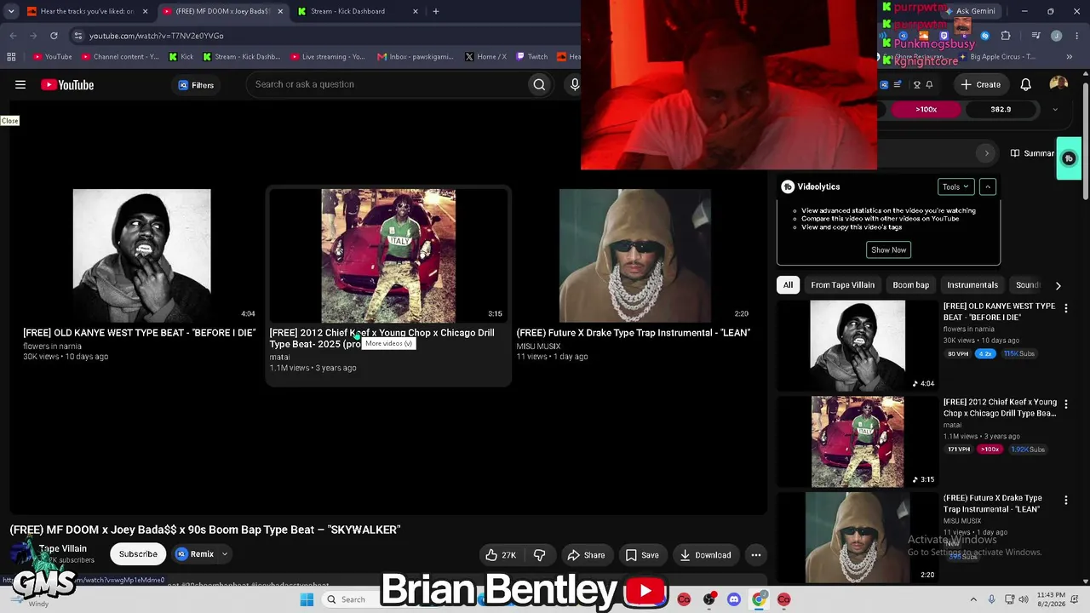Image resolution: width=1090 pixels, height=613 pixels.
Task: Open Chrome from the taskbar
Action: pyautogui.click(x=759, y=599)
